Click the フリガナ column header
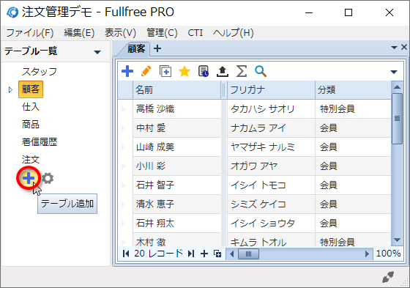Viewport: 410px width, 288px height. coord(272,90)
